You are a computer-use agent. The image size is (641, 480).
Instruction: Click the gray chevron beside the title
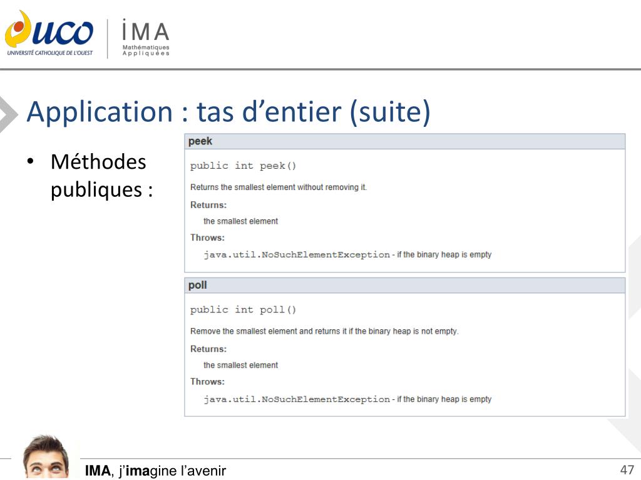pos(8,115)
